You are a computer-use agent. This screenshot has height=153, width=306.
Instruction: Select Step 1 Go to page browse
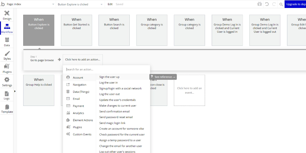click(x=42, y=58)
